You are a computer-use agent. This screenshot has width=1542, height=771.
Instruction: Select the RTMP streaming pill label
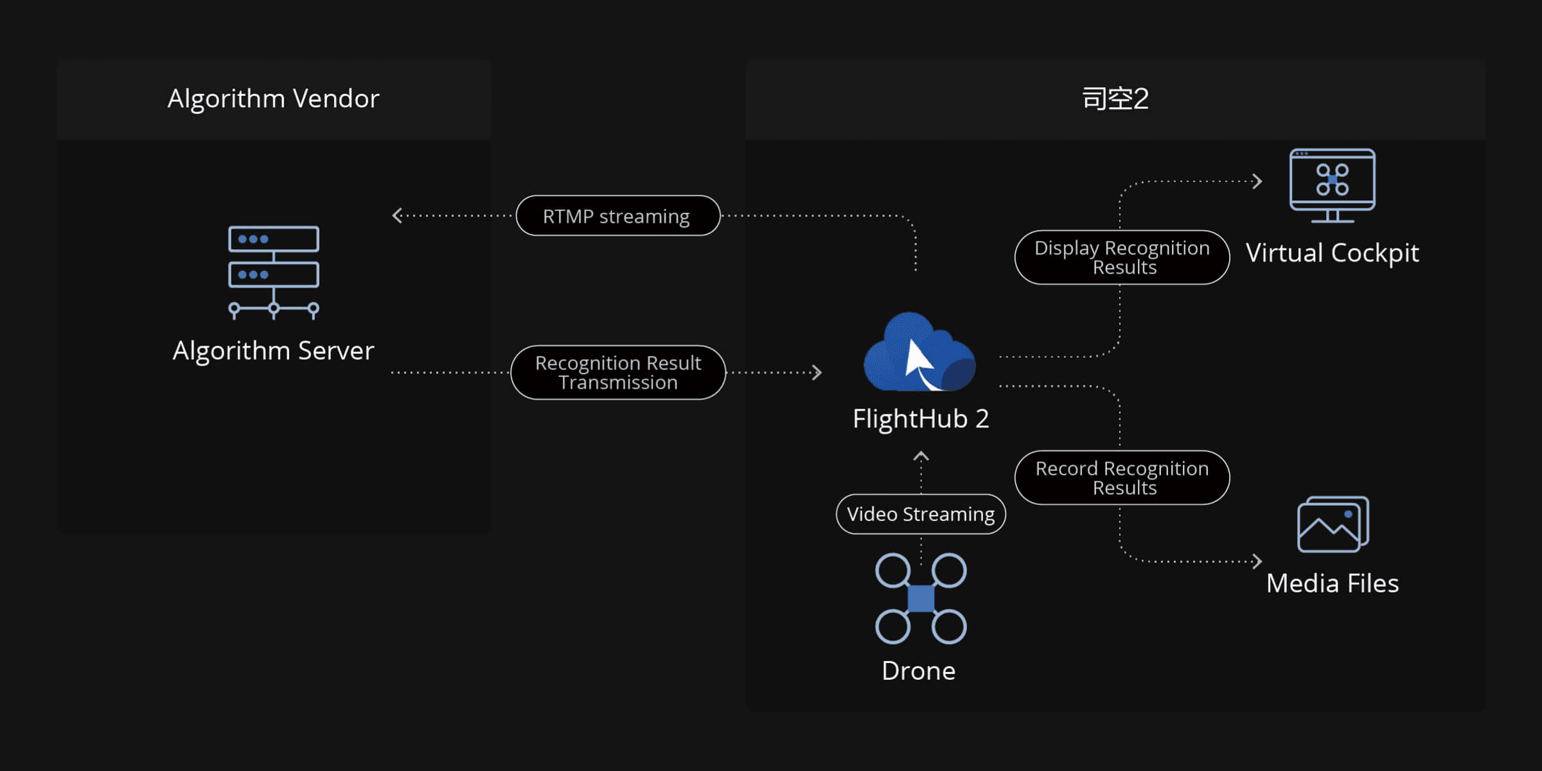(x=617, y=216)
